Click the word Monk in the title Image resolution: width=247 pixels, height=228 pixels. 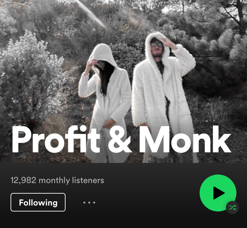coord(185,140)
